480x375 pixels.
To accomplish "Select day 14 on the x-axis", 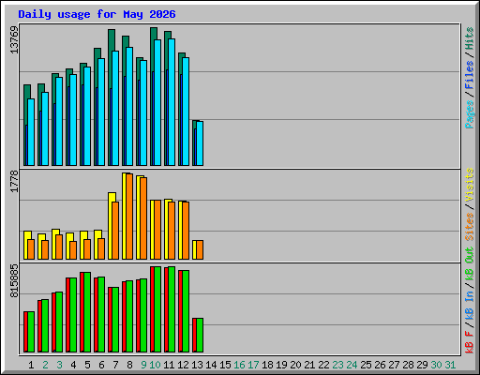I will (211, 365).
